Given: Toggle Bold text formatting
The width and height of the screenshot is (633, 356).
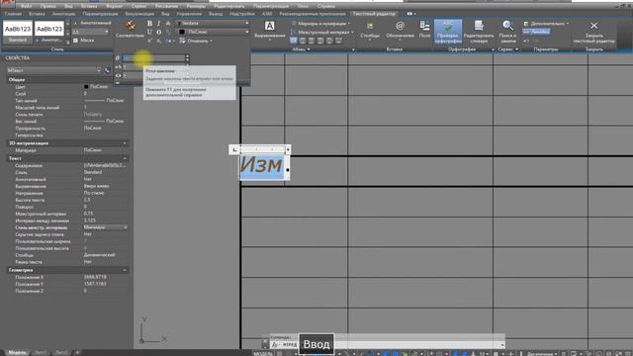Looking at the screenshot, I should (149, 24).
